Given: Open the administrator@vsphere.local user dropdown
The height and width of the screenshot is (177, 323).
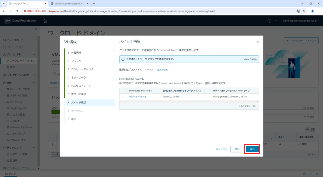Looking at the screenshot, I should 301,21.
